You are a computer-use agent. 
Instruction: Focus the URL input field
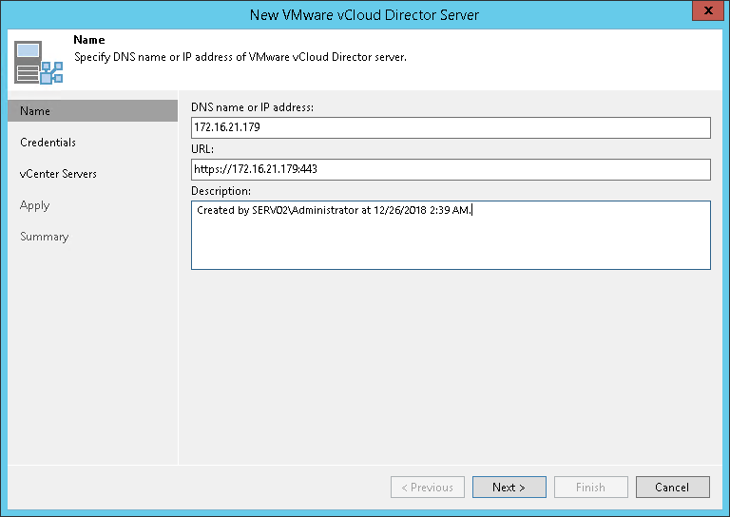[x=451, y=169]
